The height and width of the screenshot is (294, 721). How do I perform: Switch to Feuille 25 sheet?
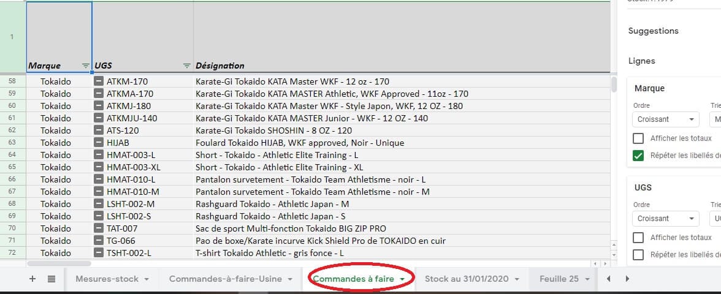(559, 279)
